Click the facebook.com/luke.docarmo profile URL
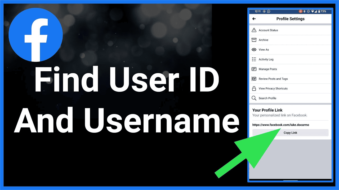 coord(281,125)
